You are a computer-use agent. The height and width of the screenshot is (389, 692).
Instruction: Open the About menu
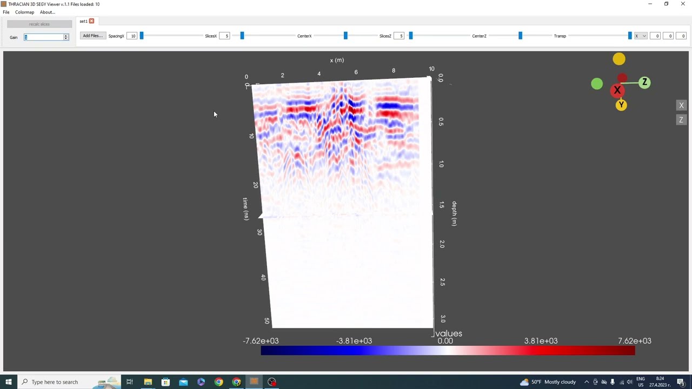click(x=47, y=12)
